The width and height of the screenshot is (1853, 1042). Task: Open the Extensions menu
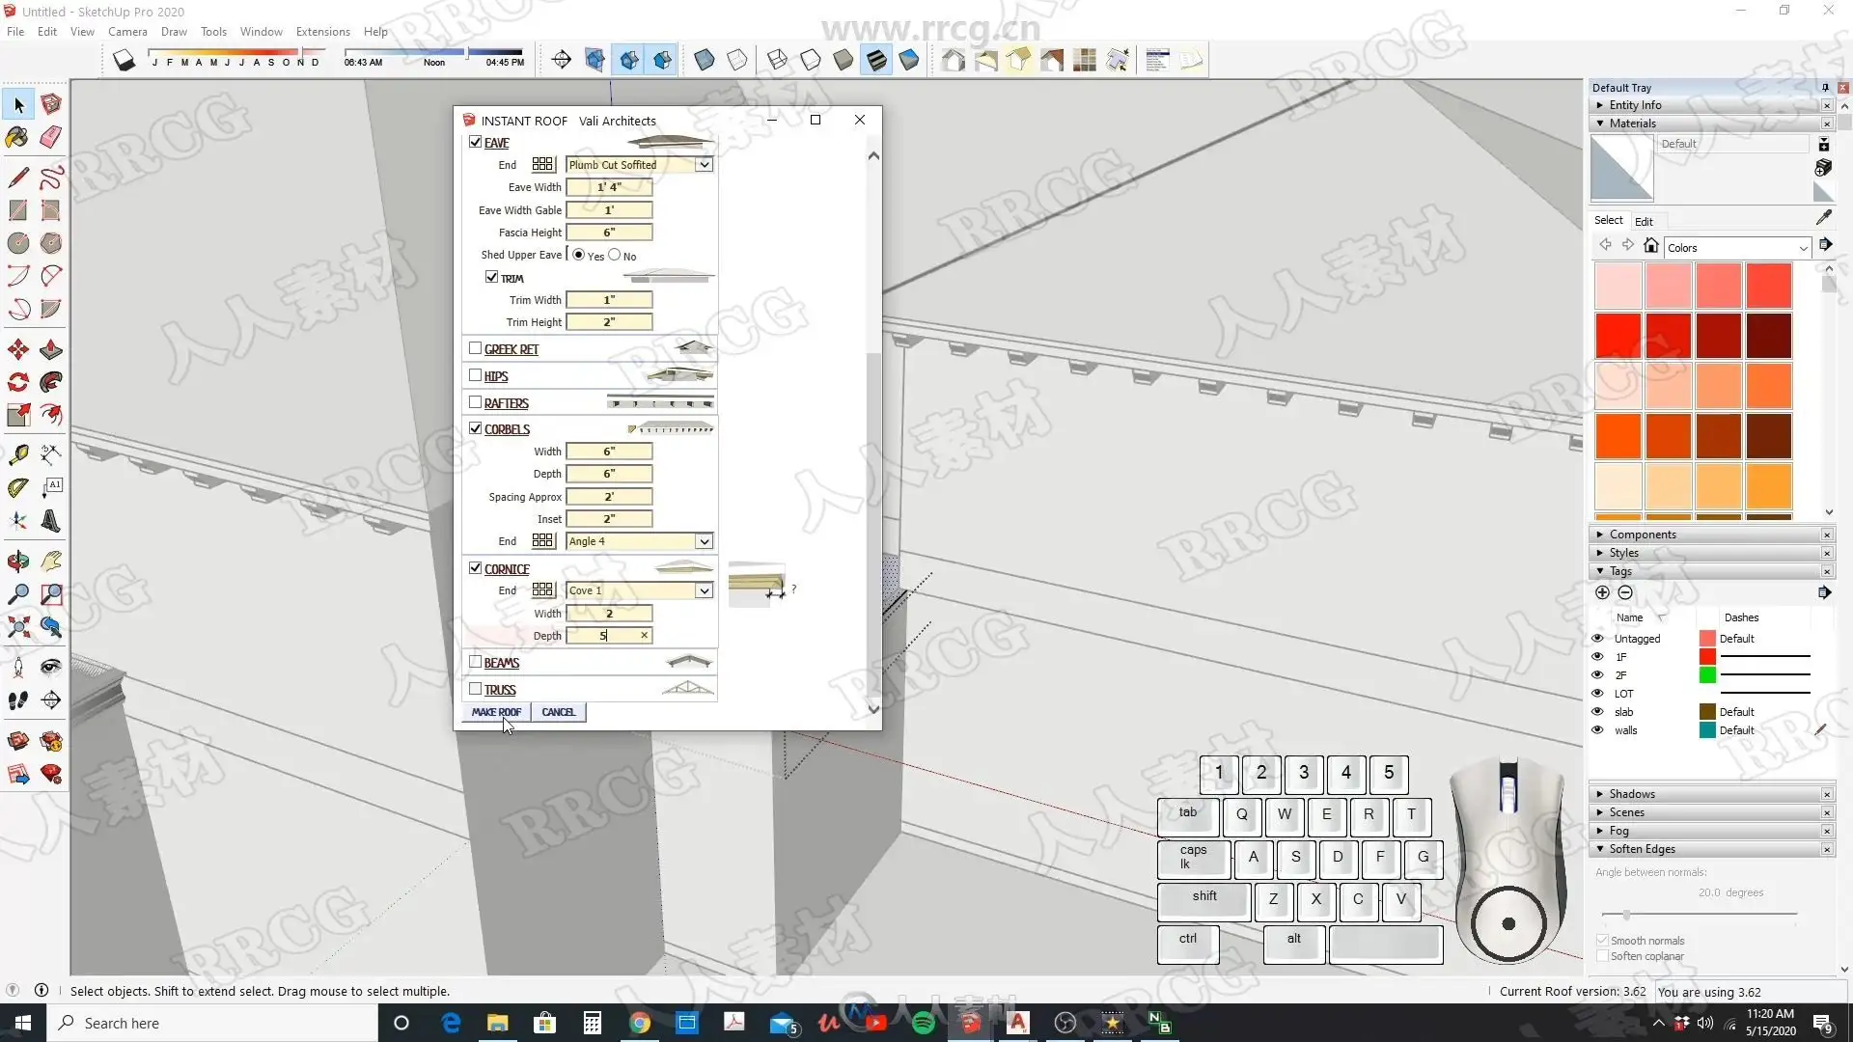[322, 32]
